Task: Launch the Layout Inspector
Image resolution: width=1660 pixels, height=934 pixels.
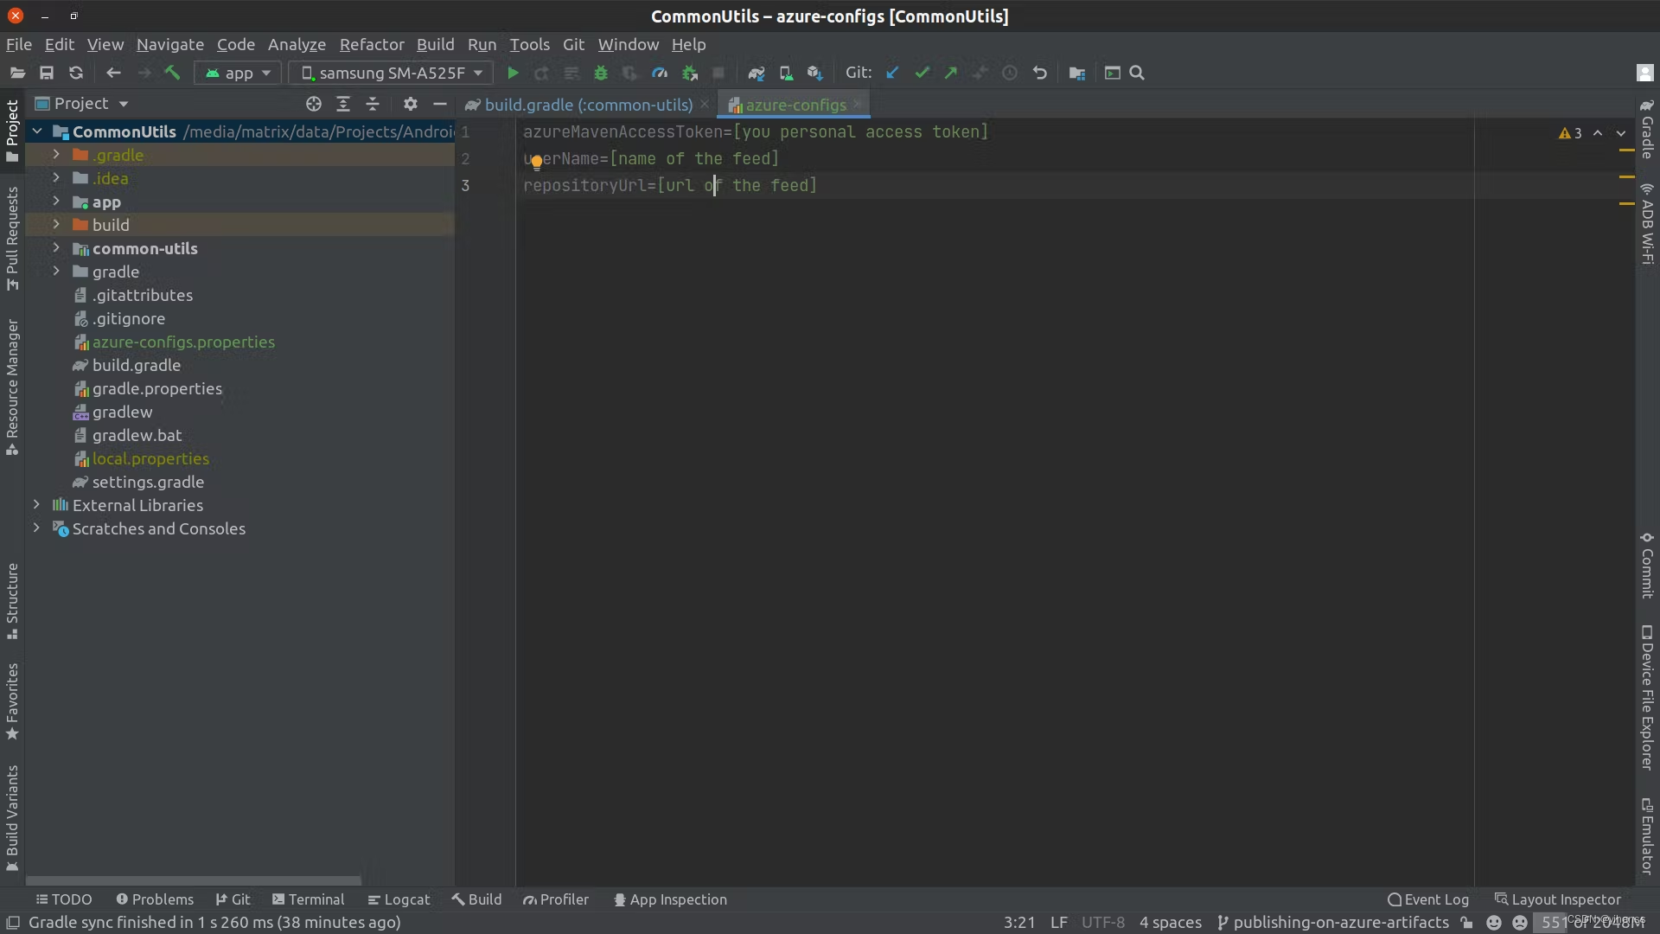Action: click(x=1565, y=899)
